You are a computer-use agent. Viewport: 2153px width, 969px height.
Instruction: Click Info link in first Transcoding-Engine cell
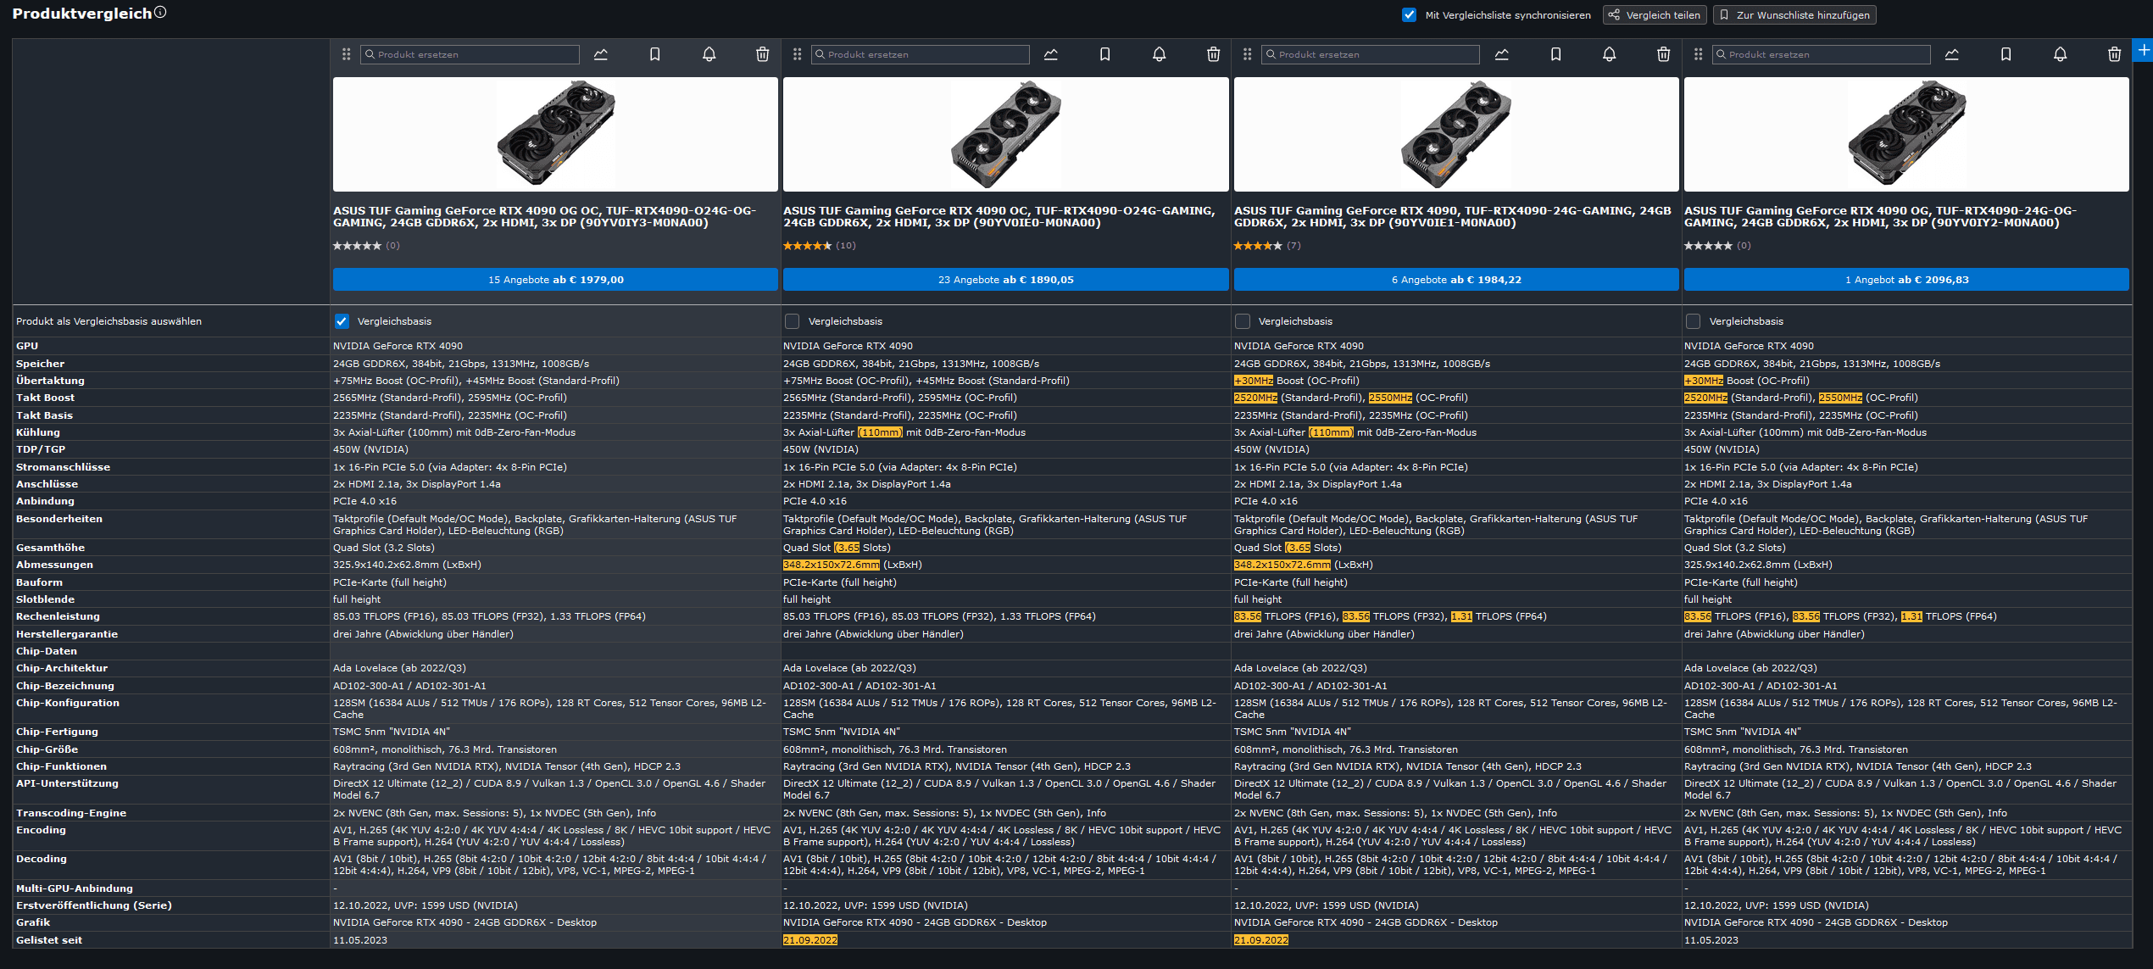coord(646,813)
